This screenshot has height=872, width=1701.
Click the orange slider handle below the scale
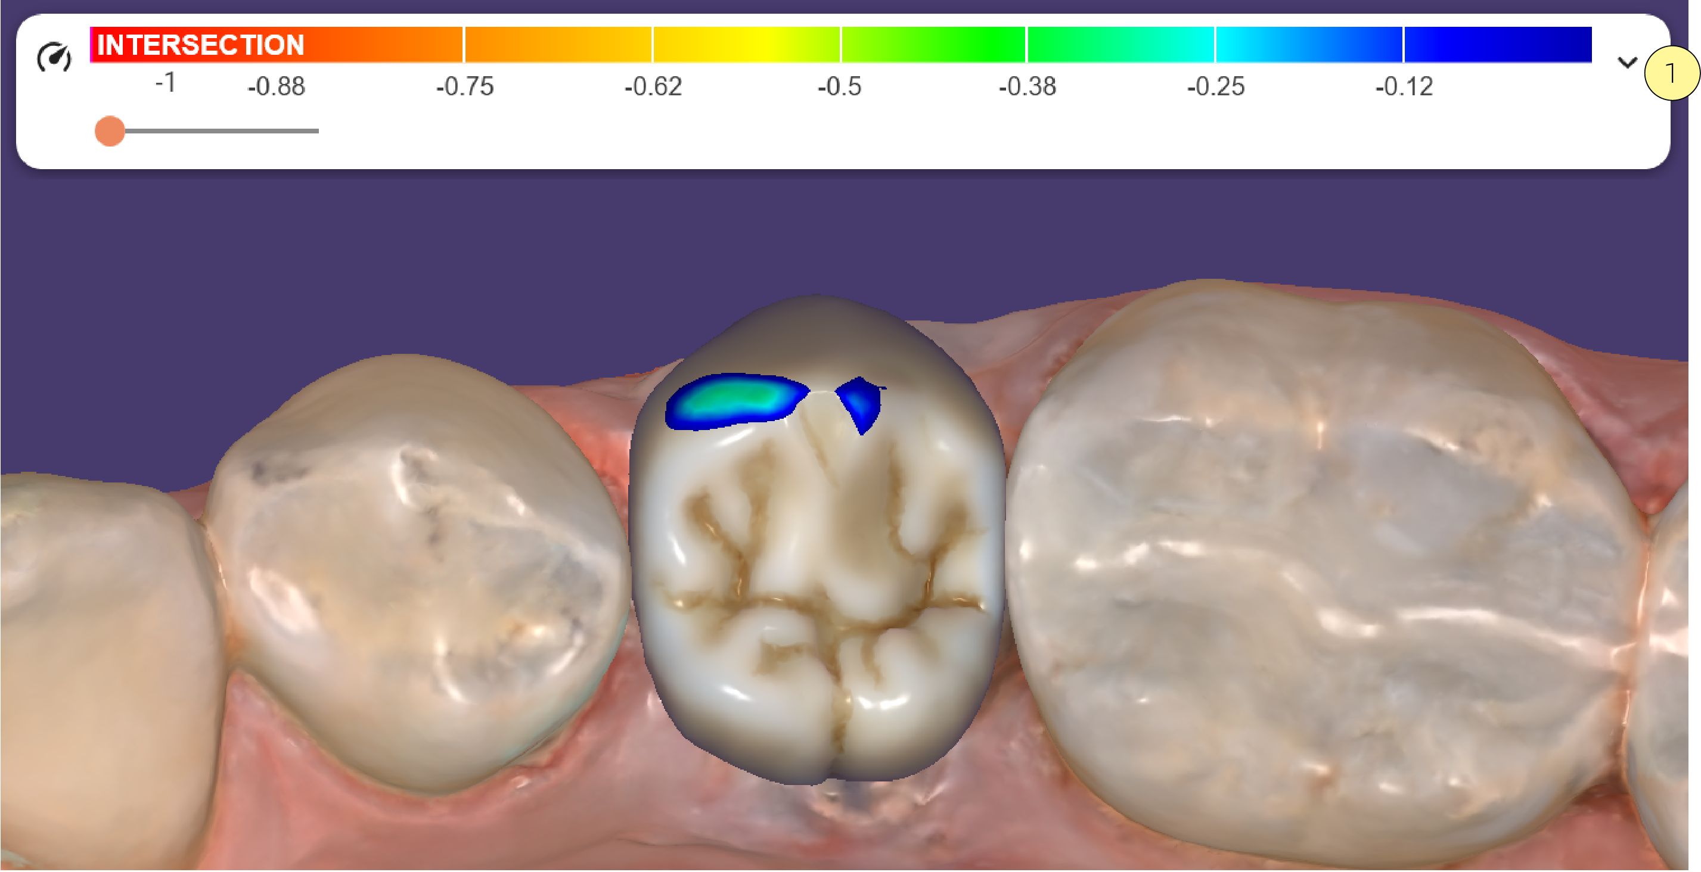coord(110,130)
